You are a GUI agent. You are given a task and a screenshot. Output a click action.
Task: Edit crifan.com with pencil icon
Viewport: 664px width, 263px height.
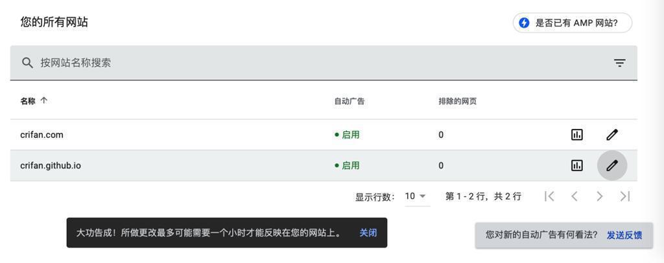(611, 135)
